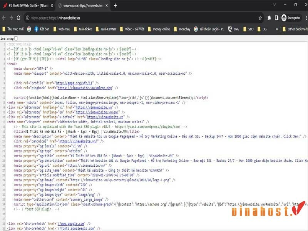308x231 pixels.
Task: Open the Incognito profile indicator
Action: [x=291, y=18]
